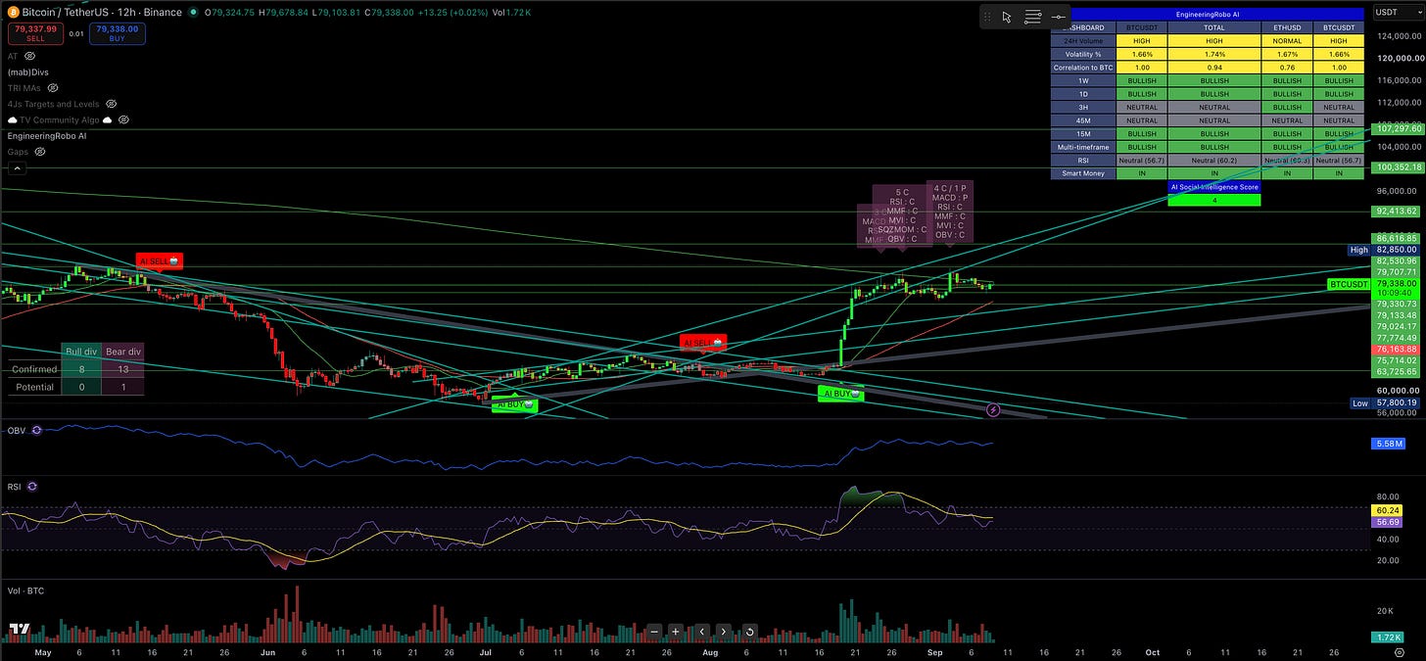Screen dimensions: 1426x661
Task: Click the Vol · BTC pane label
Action: click(x=25, y=590)
